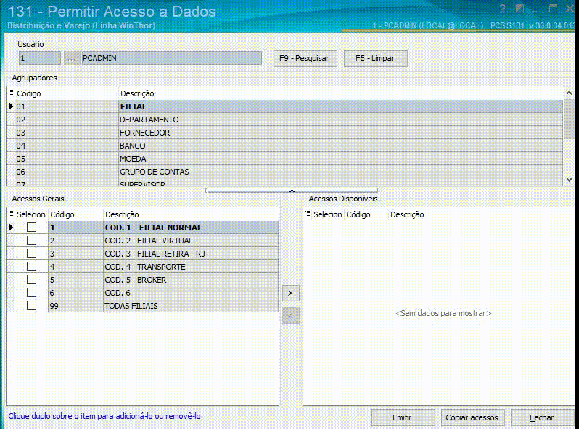Click COD. 5 - BROKER description
Viewport: 579px width, 429px height.
click(191, 280)
